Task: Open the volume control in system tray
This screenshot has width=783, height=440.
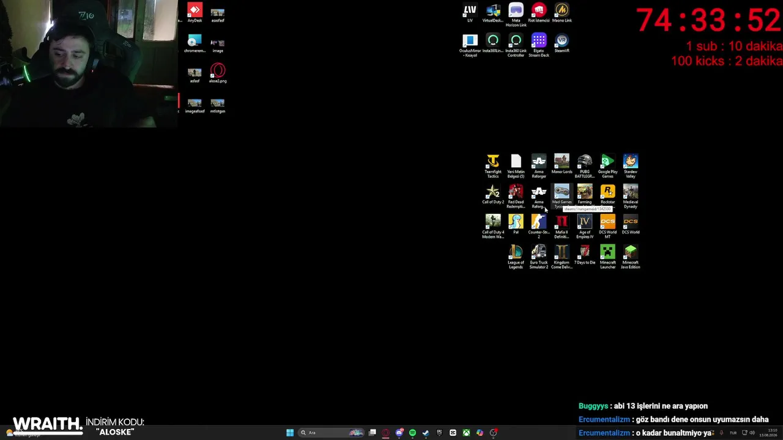Action: 752,433
